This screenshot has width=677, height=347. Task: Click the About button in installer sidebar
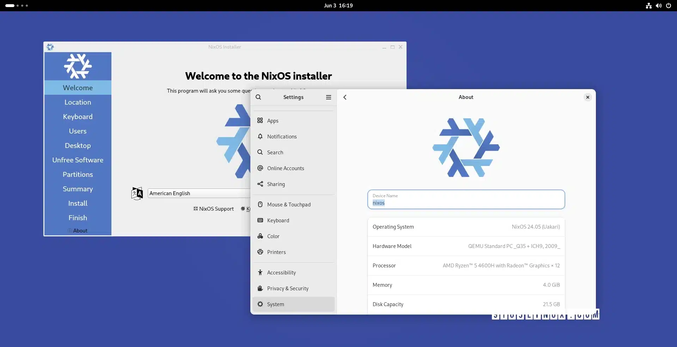(x=78, y=231)
